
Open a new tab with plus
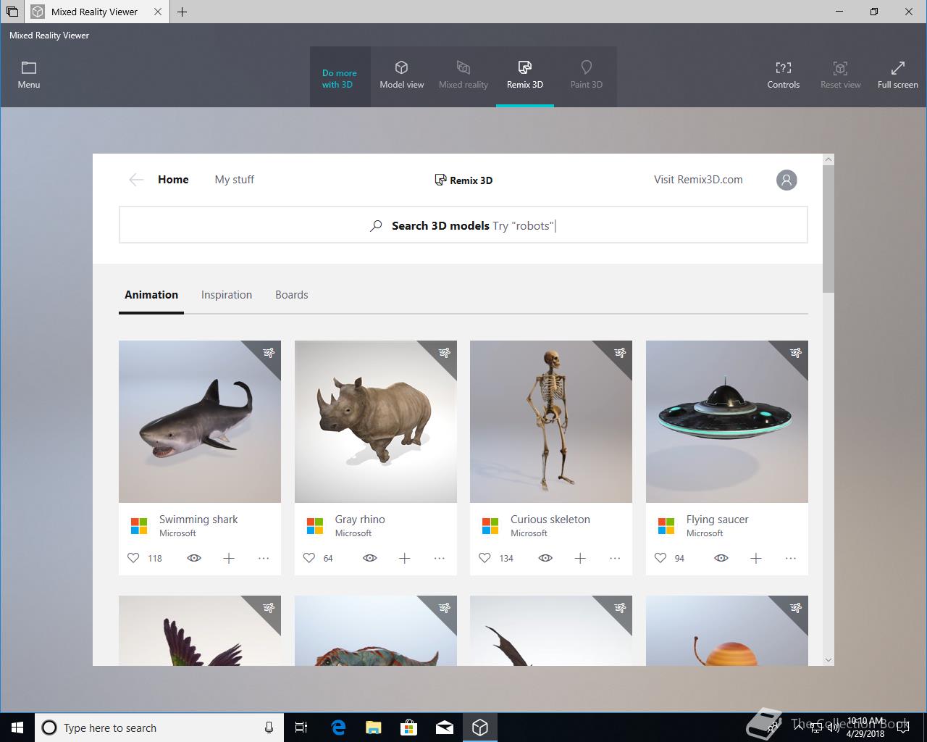(x=183, y=12)
